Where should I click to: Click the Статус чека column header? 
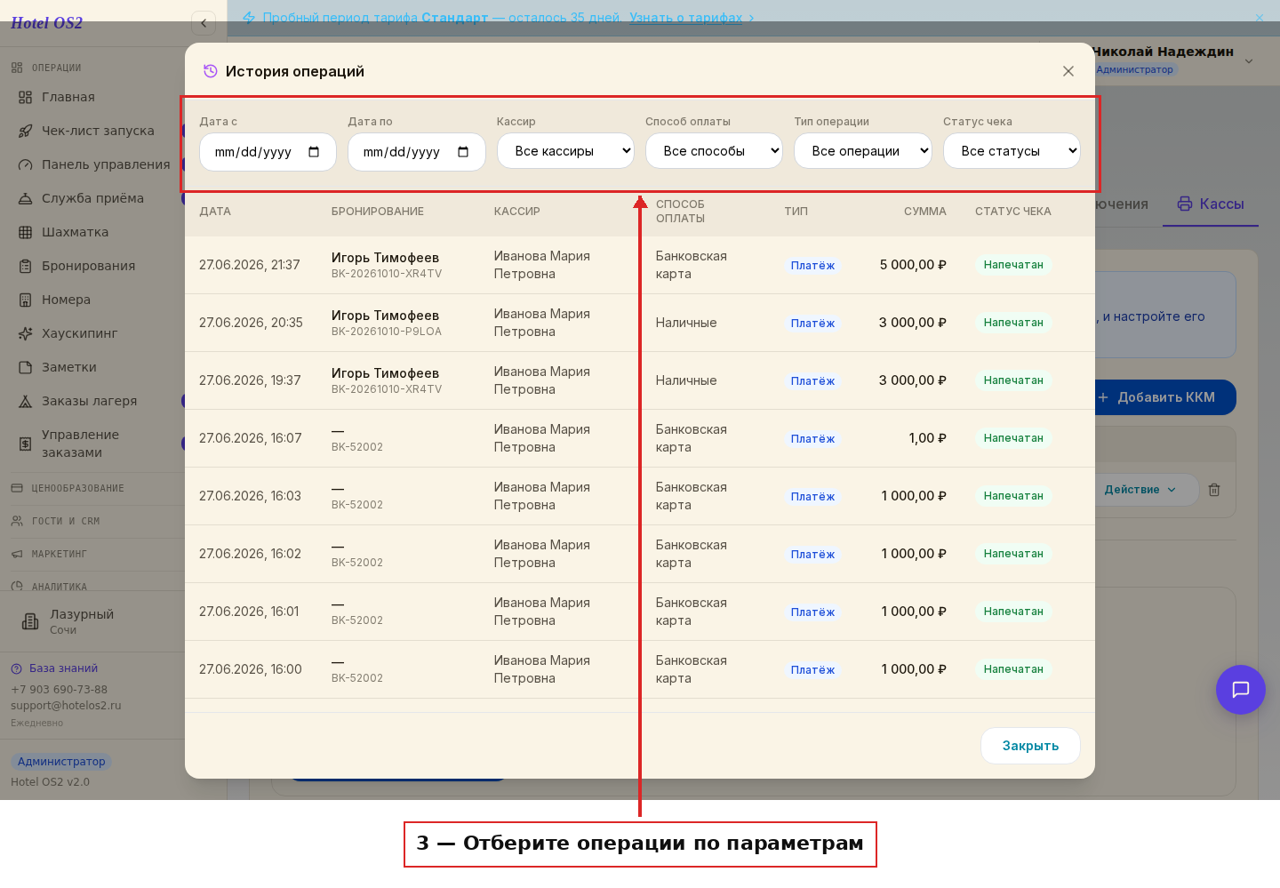click(x=1013, y=212)
